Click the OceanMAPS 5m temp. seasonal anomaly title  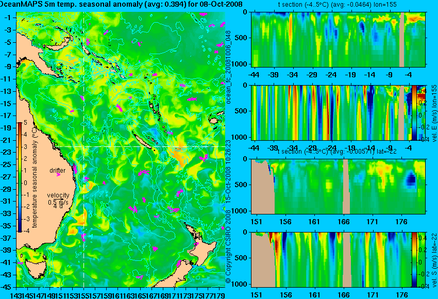(121, 4)
